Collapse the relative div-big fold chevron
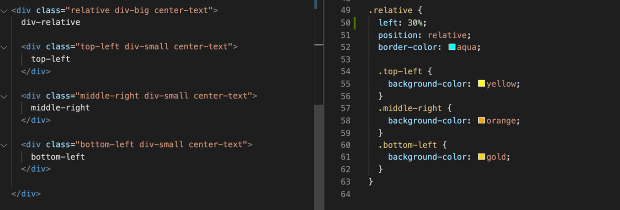Image resolution: width=620 pixels, height=210 pixels. (4, 11)
